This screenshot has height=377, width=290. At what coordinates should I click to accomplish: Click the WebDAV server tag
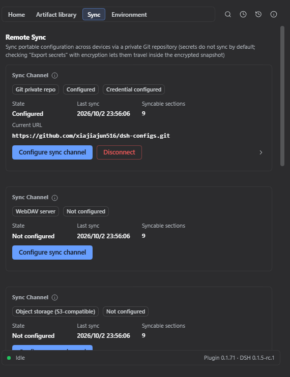pyautogui.click(x=36, y=211)
